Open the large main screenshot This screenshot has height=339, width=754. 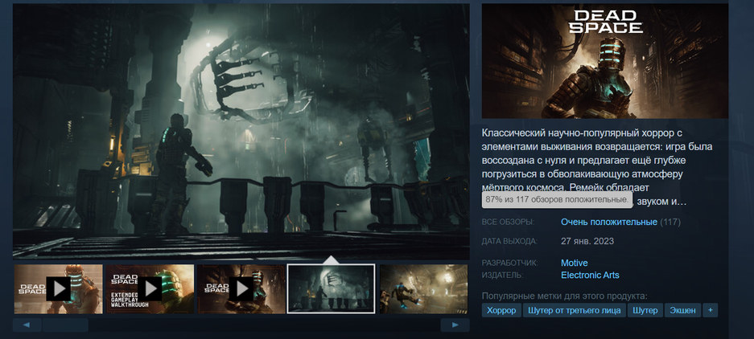(241, 132)
